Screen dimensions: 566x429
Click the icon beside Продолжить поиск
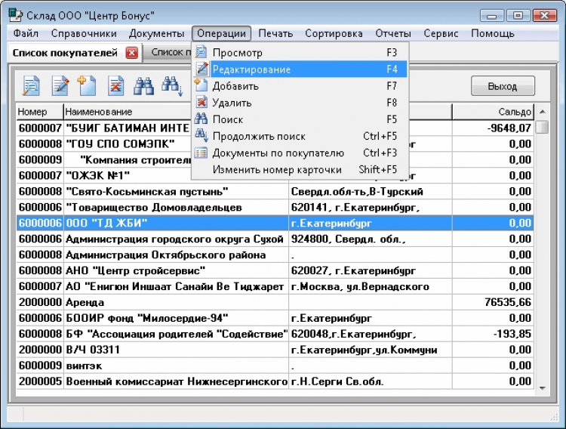pyautogui.click(x=201, y=135)
